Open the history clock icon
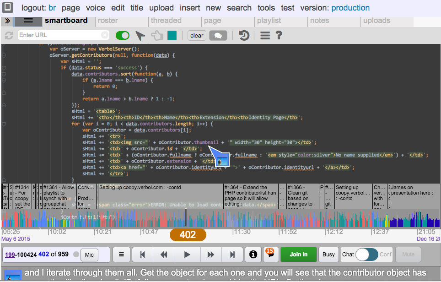Image resolution: width=441 pixels, height=282 pixels. [244, 36]
